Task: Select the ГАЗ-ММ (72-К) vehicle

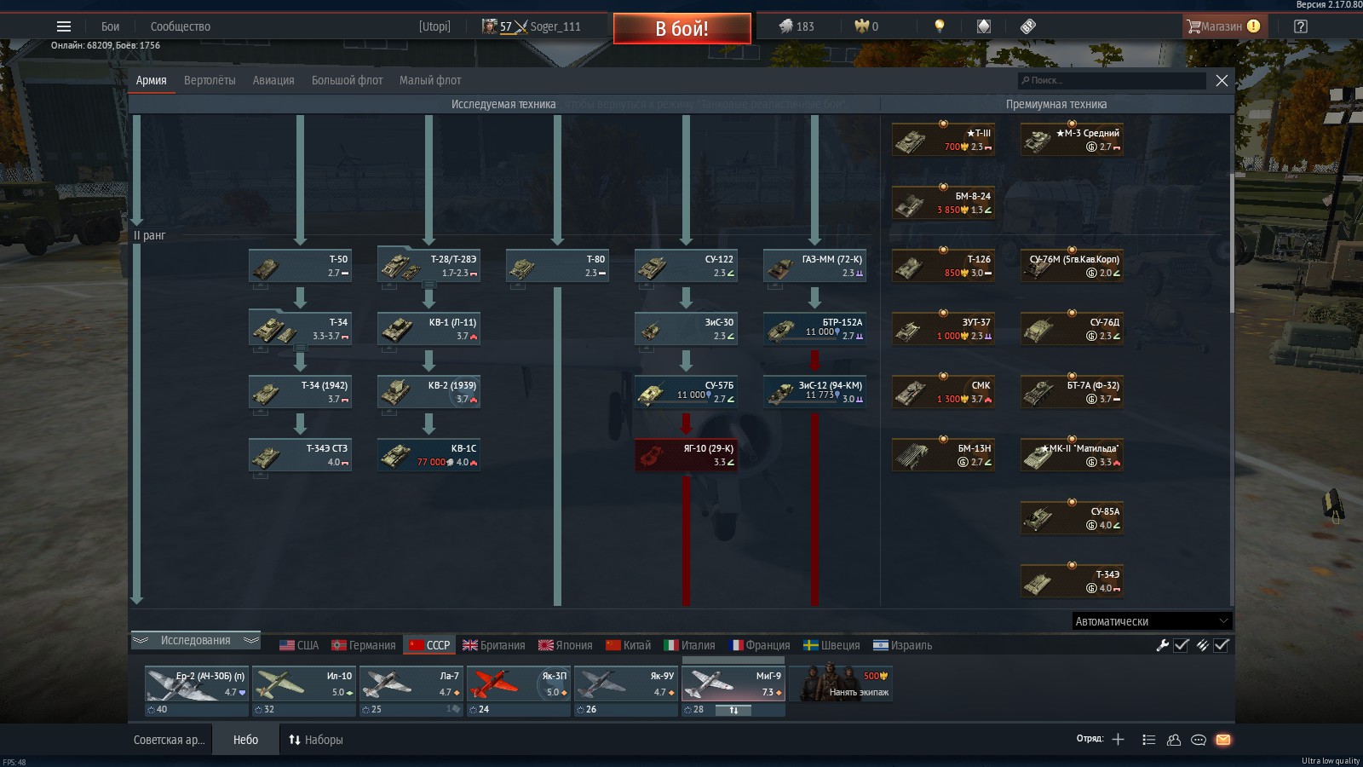Action: [x=814, y=266]
